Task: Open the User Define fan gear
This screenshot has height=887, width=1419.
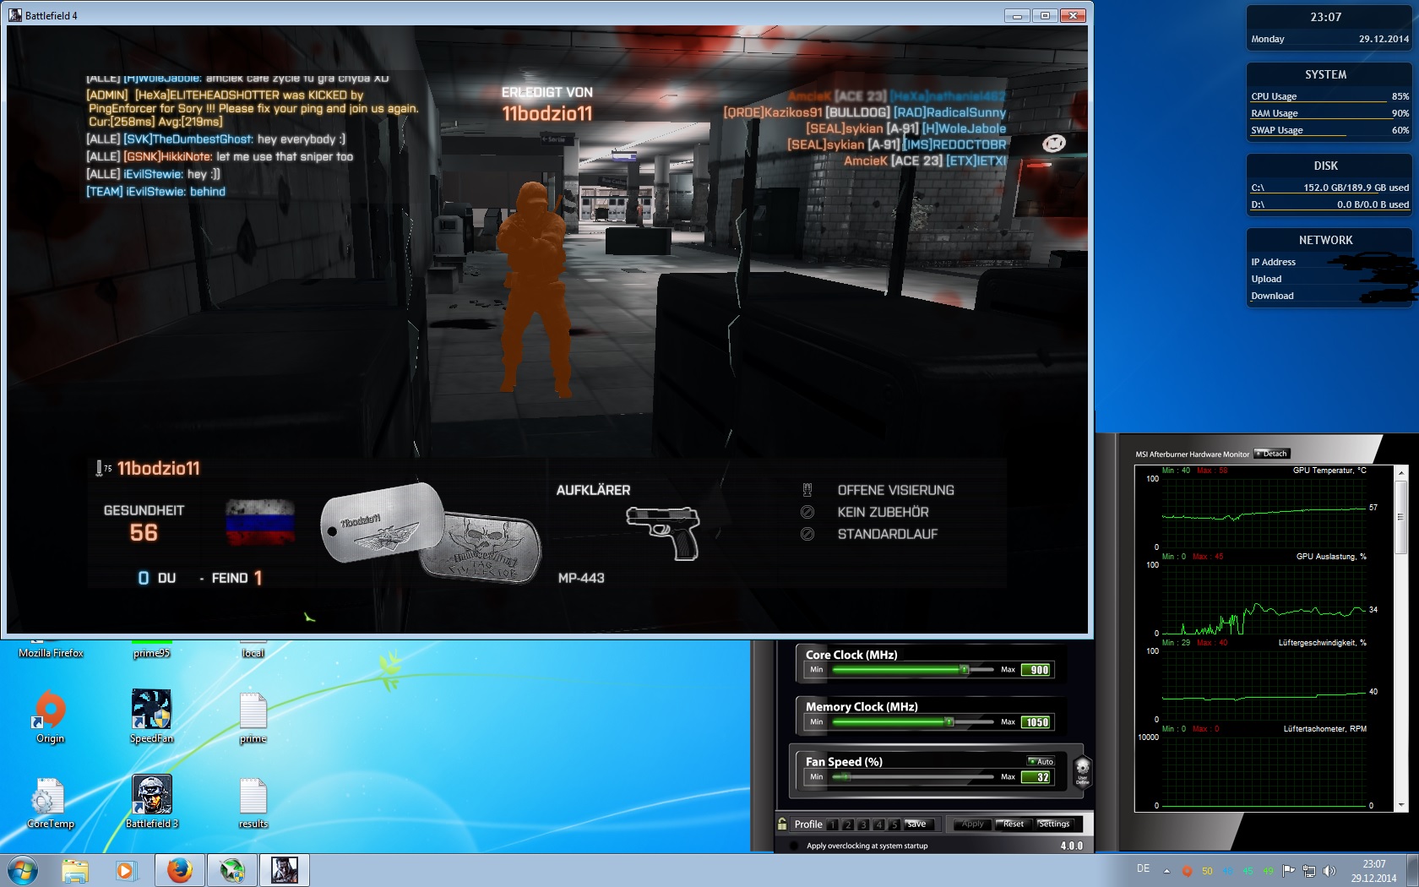Action: [1082, 770]
